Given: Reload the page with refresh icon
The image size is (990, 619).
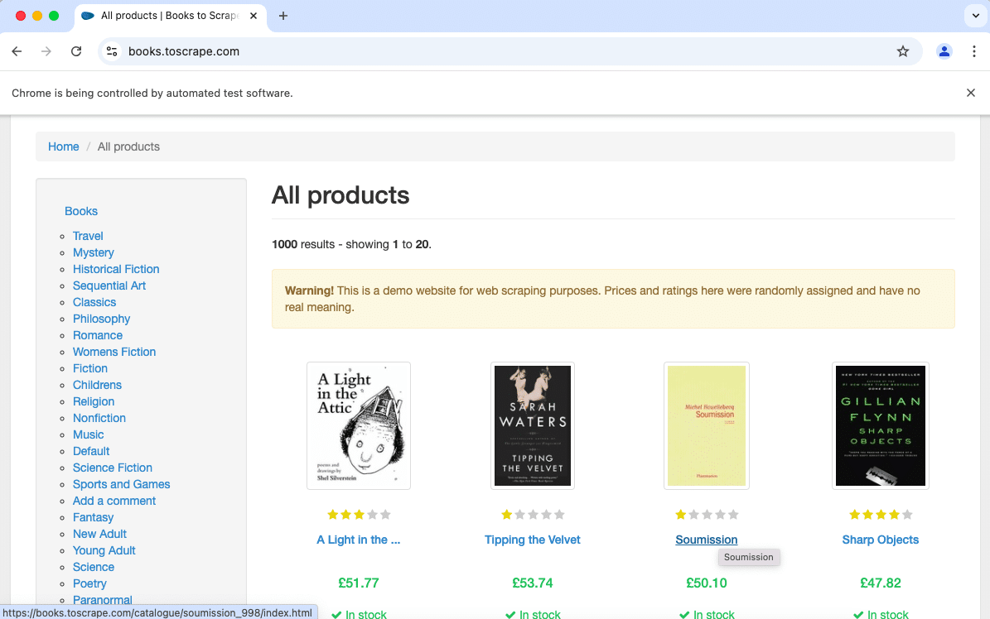Looking at the screenshot, I should click(76, 51).
